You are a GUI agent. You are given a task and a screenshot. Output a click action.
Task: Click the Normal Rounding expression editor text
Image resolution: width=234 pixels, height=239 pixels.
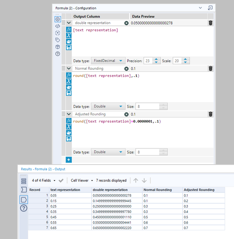tap(106, 76)
